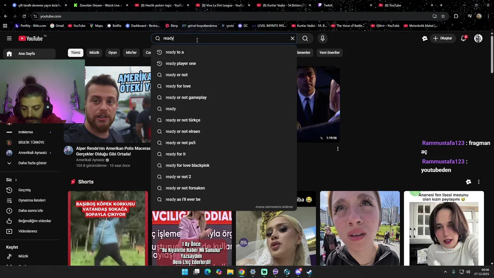Open Steam from the taskbar

[x=309, y=272]
